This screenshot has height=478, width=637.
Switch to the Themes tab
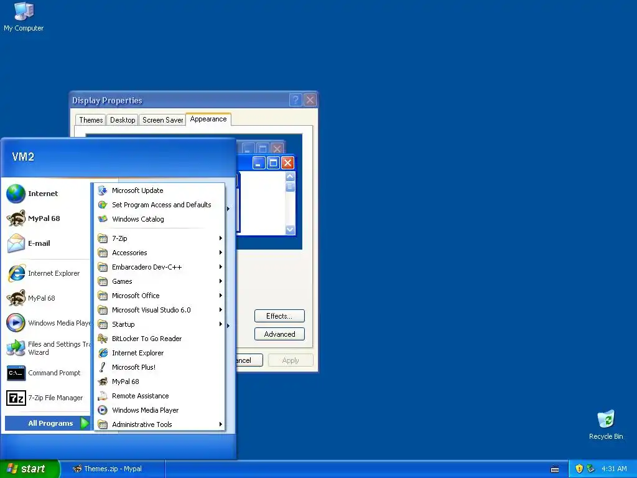(x=91, y=120)
